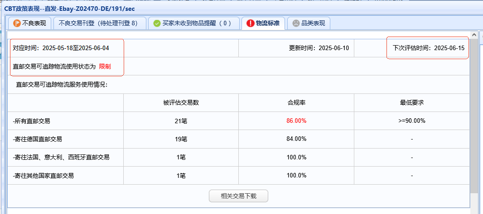The image size is (483, 214).
Task: Click the vertical scrollbar thumb
Action: tap(473, 115)
